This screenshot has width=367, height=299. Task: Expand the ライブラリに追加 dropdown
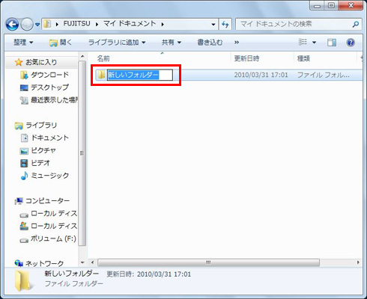click(117, 43)
